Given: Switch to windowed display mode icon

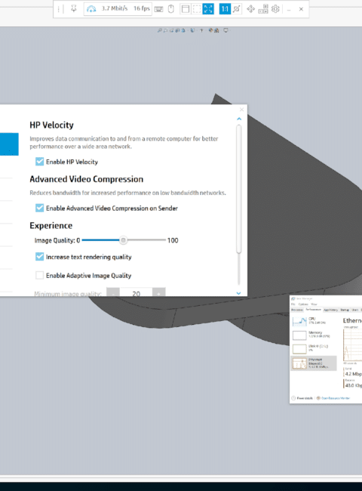Looking at the screenshot, I should pyautogui.click(x=186, y=9).
